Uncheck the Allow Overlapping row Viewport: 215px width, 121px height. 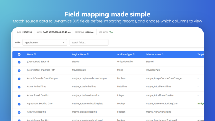[19, 112]
